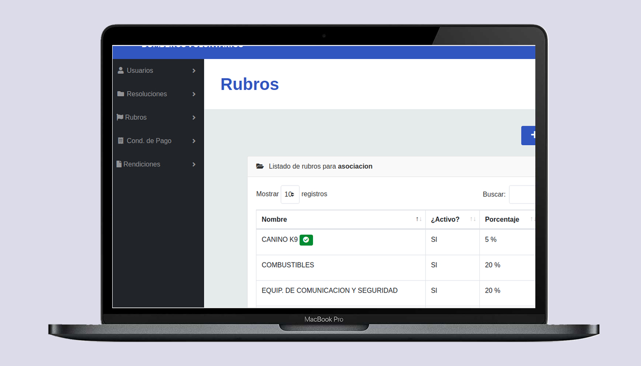This screenshot has width=641, height=366.
Task: Click the Cond. de Pago receipt icon
Action: point(121,141)
